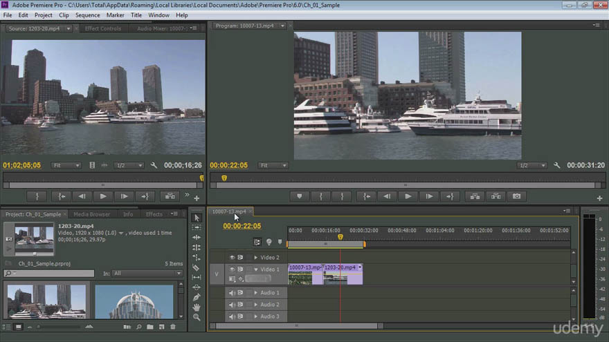Mute Audio 3 track speaker toggle
Screen dimensions: 609x342
coord(232,316)
